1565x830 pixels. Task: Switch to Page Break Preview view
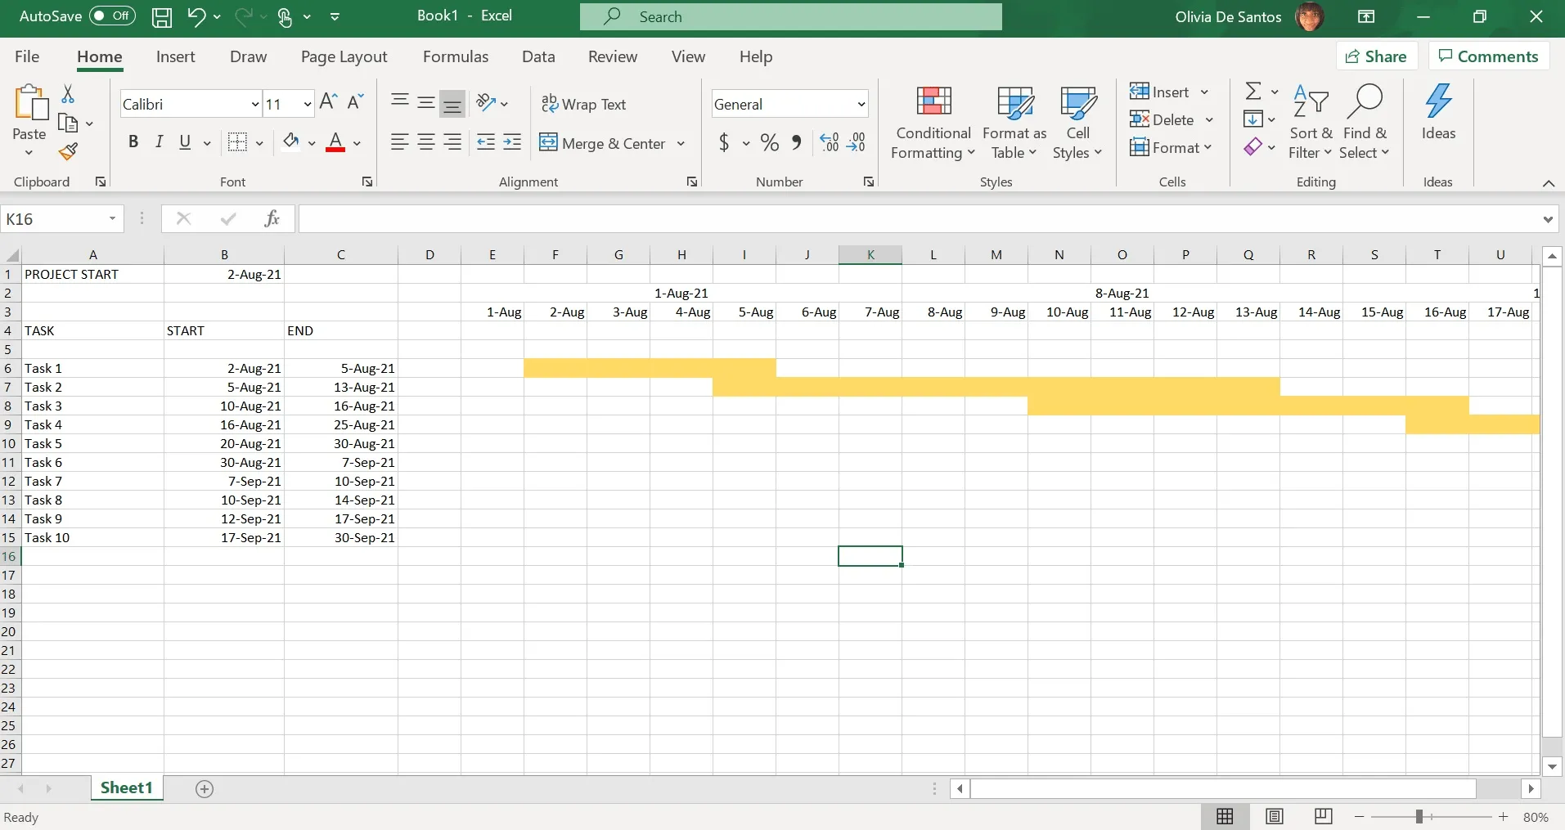(x=1323, y=816)
